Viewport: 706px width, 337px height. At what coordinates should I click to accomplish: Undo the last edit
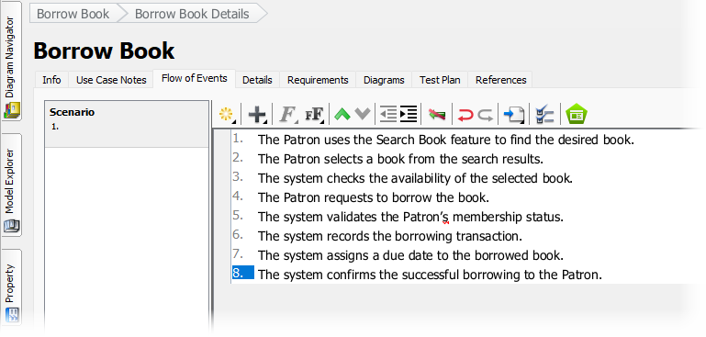[x=465, y=115]
